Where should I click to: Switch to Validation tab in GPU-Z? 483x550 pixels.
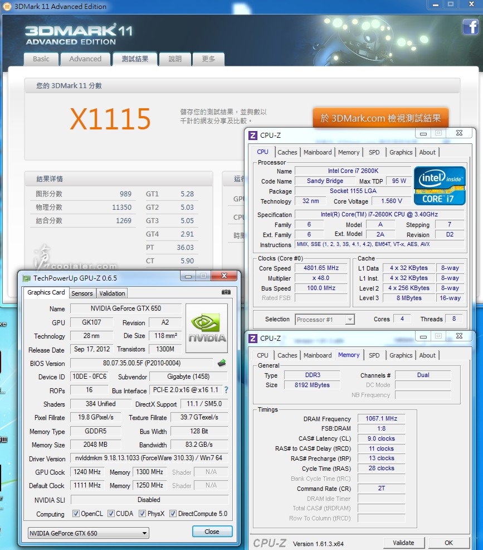[112, 293]
